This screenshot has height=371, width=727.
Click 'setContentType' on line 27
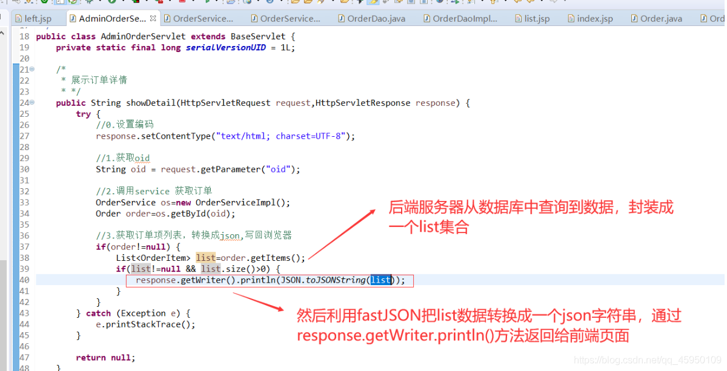(x=175, y=136)
